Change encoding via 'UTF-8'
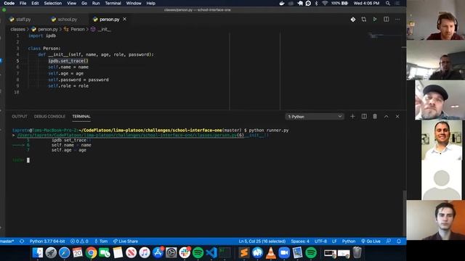 (x=320, y=241)
